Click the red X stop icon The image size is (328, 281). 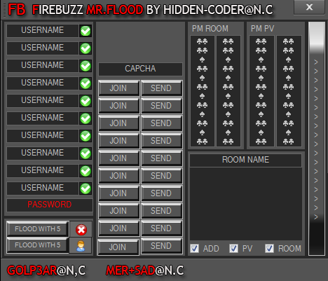(81, 230)
